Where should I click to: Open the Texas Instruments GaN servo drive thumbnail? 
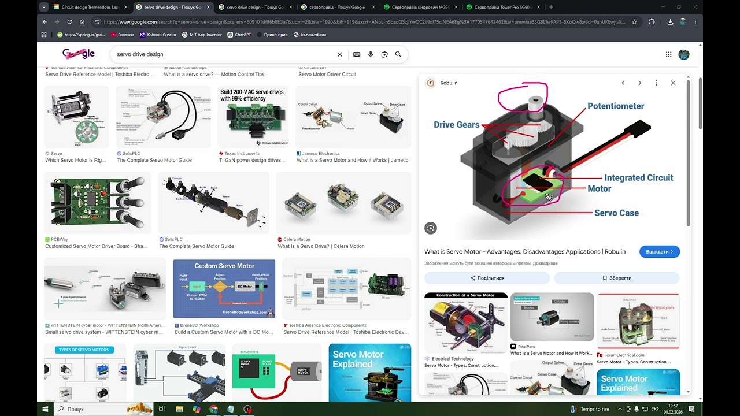253,117
